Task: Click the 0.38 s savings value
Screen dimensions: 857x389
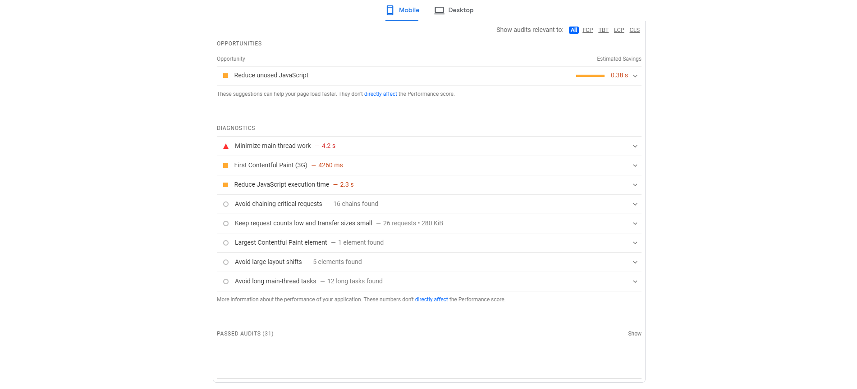Action: point(619,76)
